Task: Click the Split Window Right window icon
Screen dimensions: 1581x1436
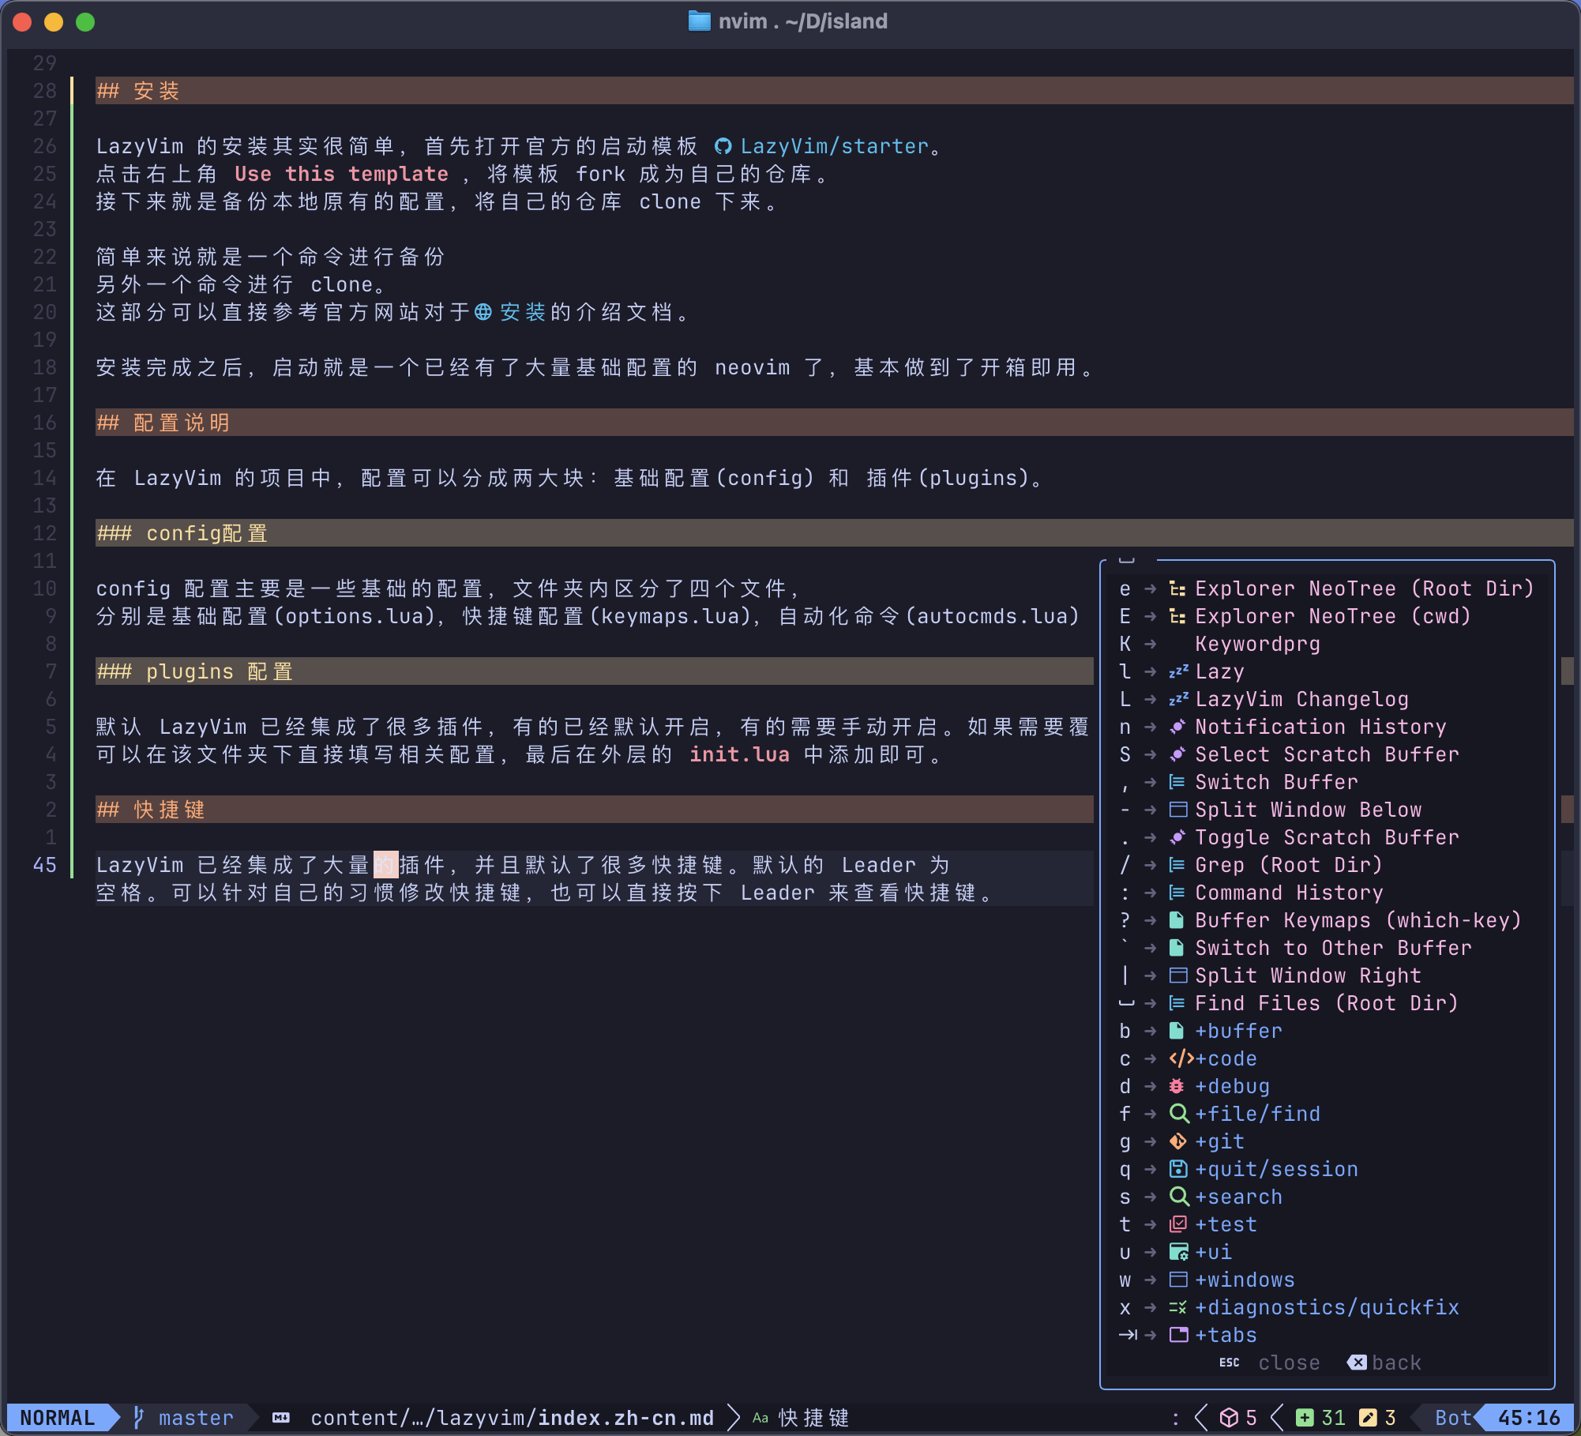Action: [x=1178, y=976]
